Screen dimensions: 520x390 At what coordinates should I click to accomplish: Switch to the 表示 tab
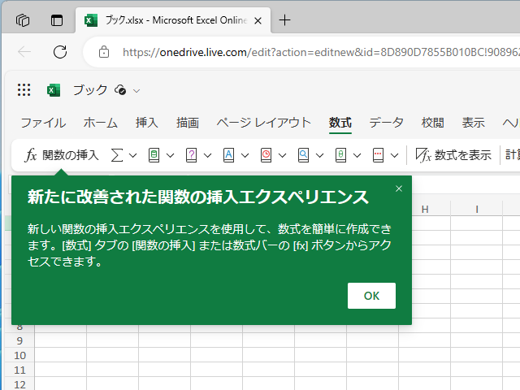click(x=474, y=123)
